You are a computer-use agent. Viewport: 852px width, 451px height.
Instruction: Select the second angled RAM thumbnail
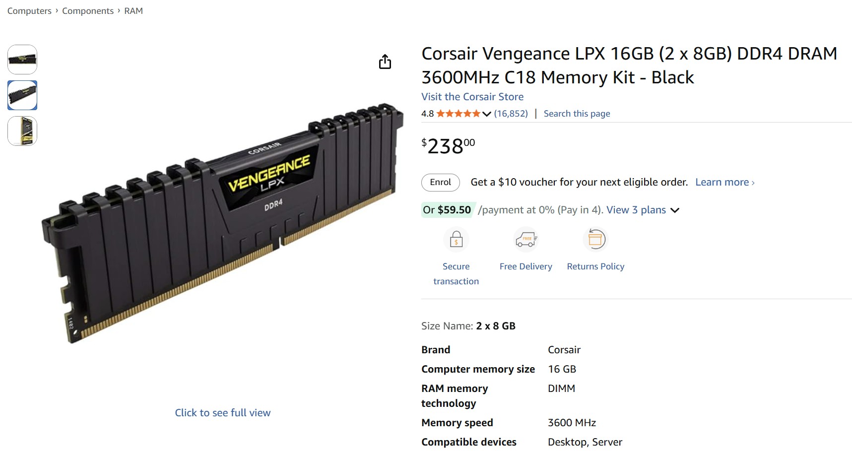click(22, 95)
